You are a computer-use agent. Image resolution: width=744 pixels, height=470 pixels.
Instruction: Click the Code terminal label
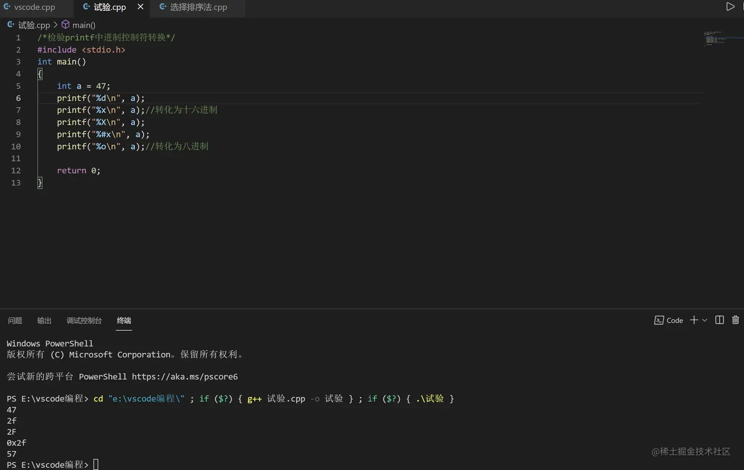click(x=675, y=321)
